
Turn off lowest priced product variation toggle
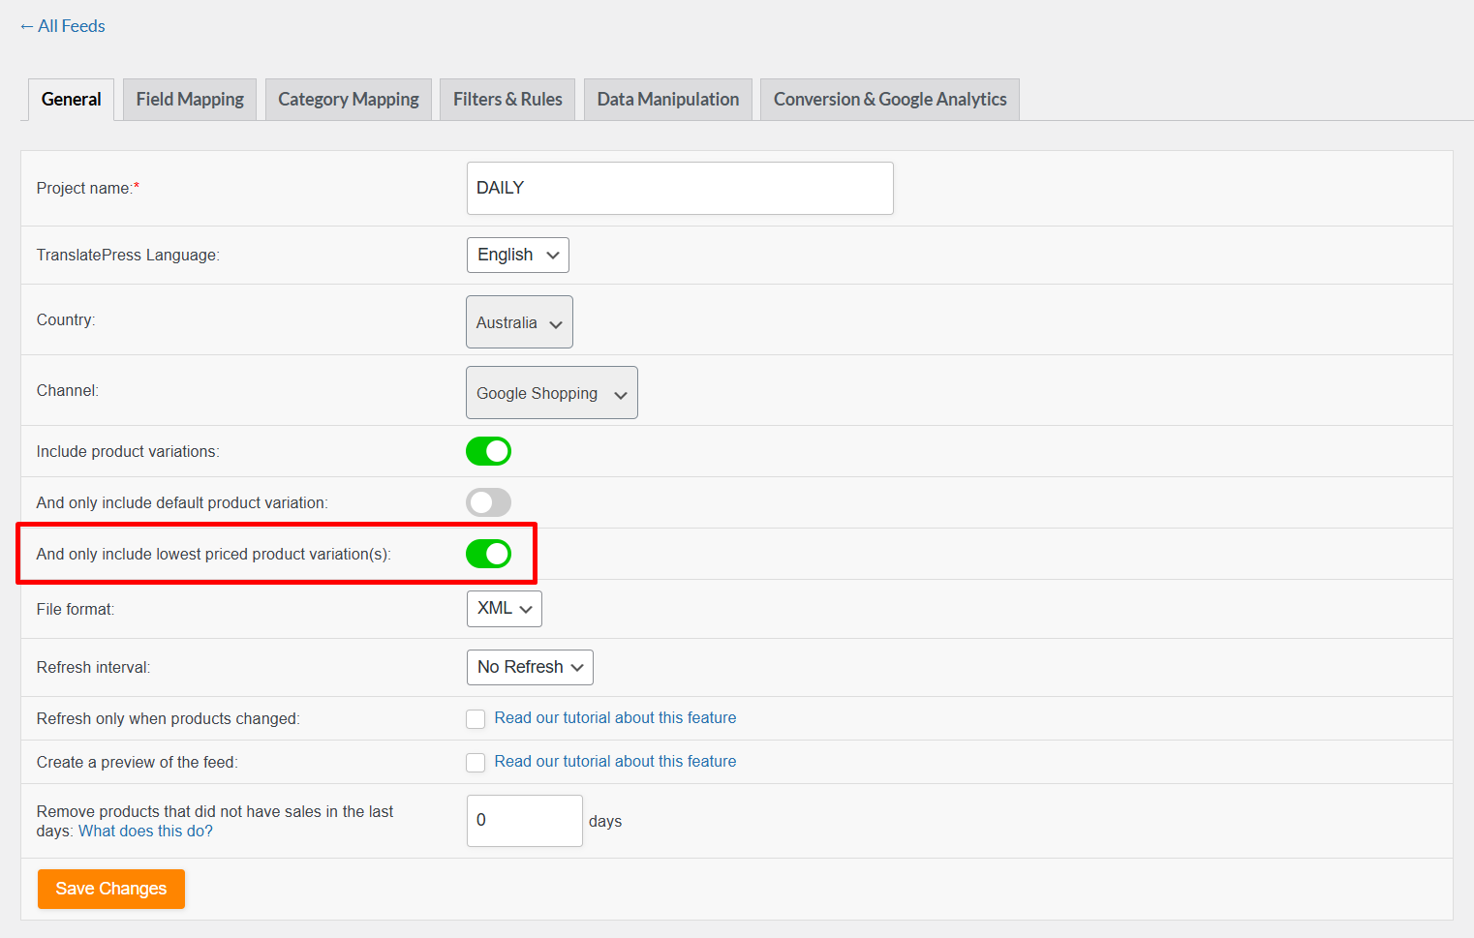point(488,554)
